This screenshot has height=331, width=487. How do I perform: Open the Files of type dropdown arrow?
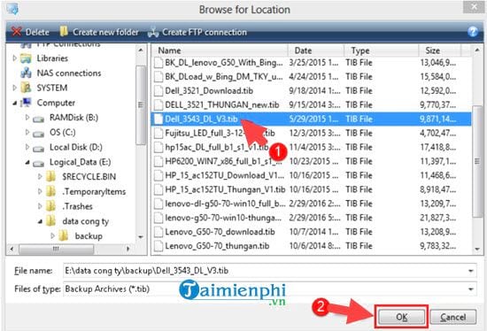(471, 289)
